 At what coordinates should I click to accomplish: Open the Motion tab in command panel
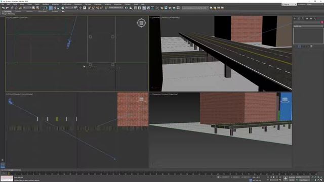[x=307, y=18]
